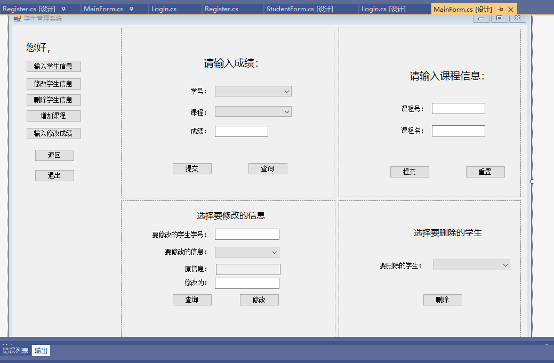Select the 请输入成绩: heading label

[231, 63]
